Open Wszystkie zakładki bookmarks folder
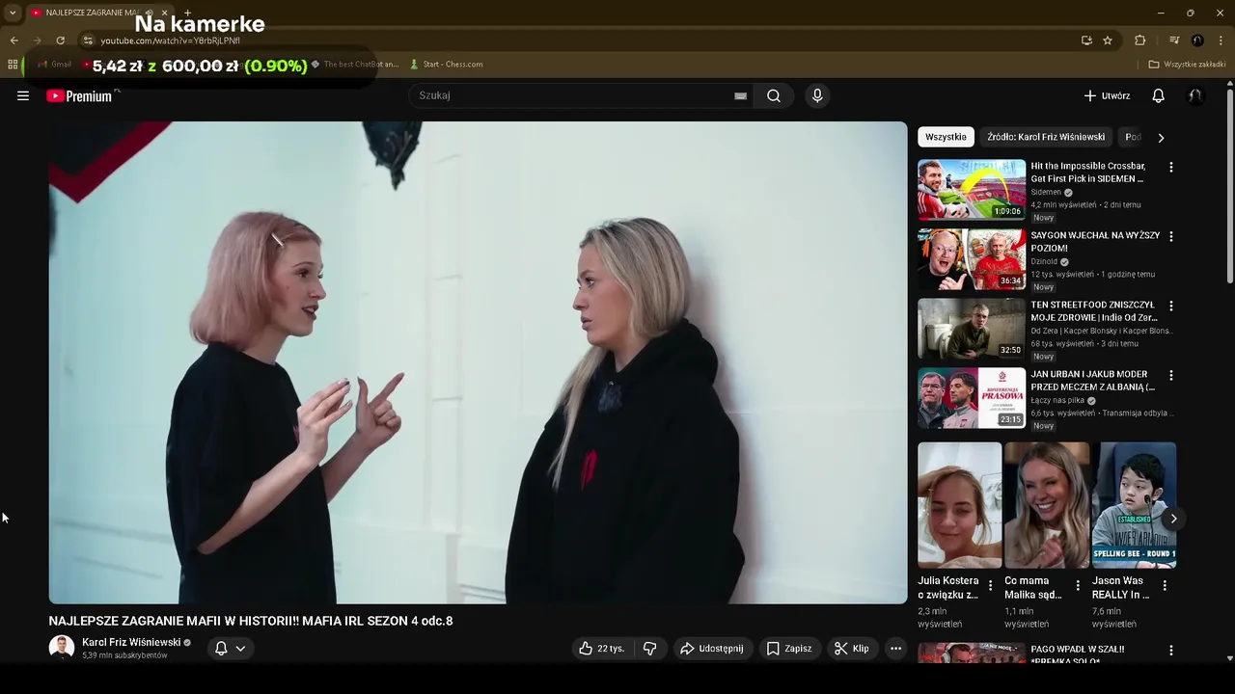 (x=1187, y=65)
